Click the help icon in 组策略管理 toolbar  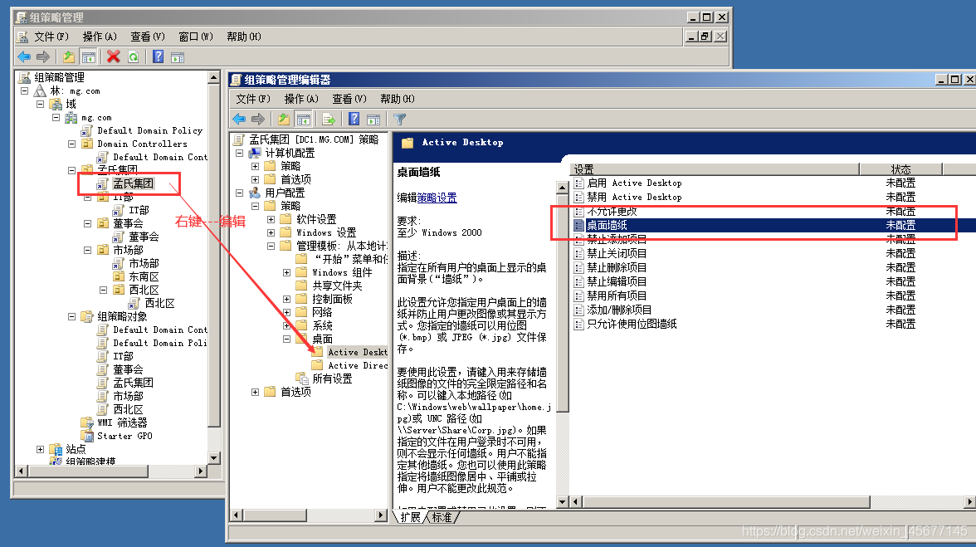coord(158,57)
